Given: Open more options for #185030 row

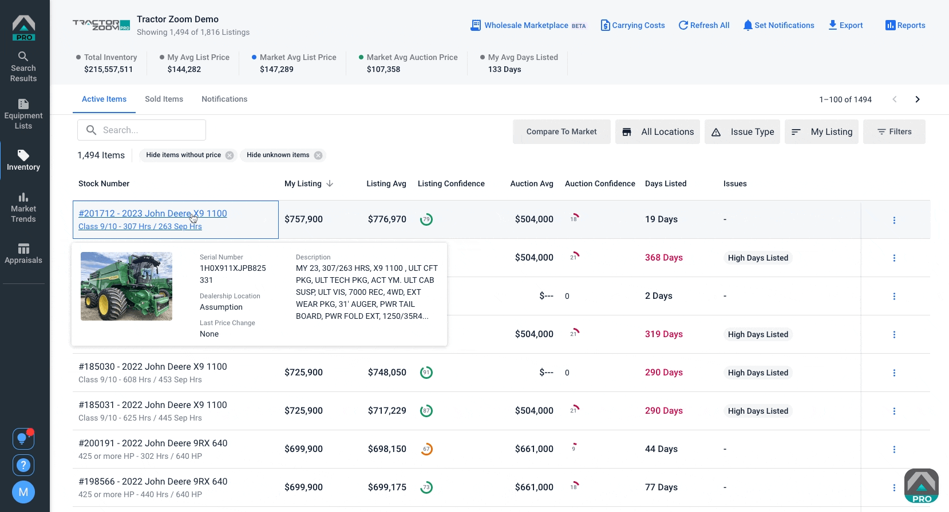Looking at the screenshot, I should coord(894,373).
